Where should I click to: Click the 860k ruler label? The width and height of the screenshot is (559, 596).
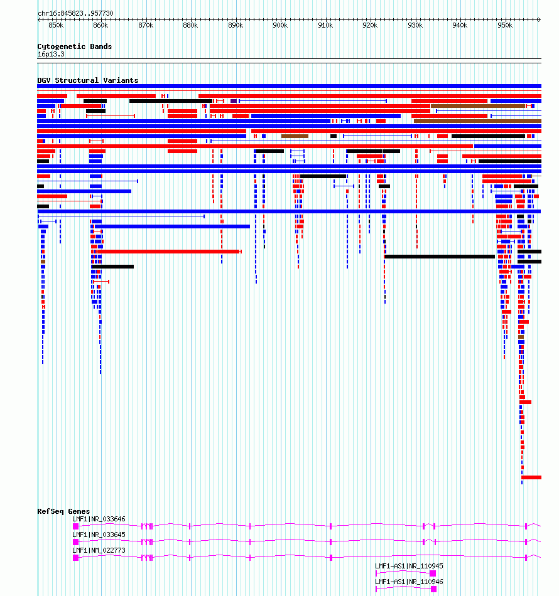(101, 26)
